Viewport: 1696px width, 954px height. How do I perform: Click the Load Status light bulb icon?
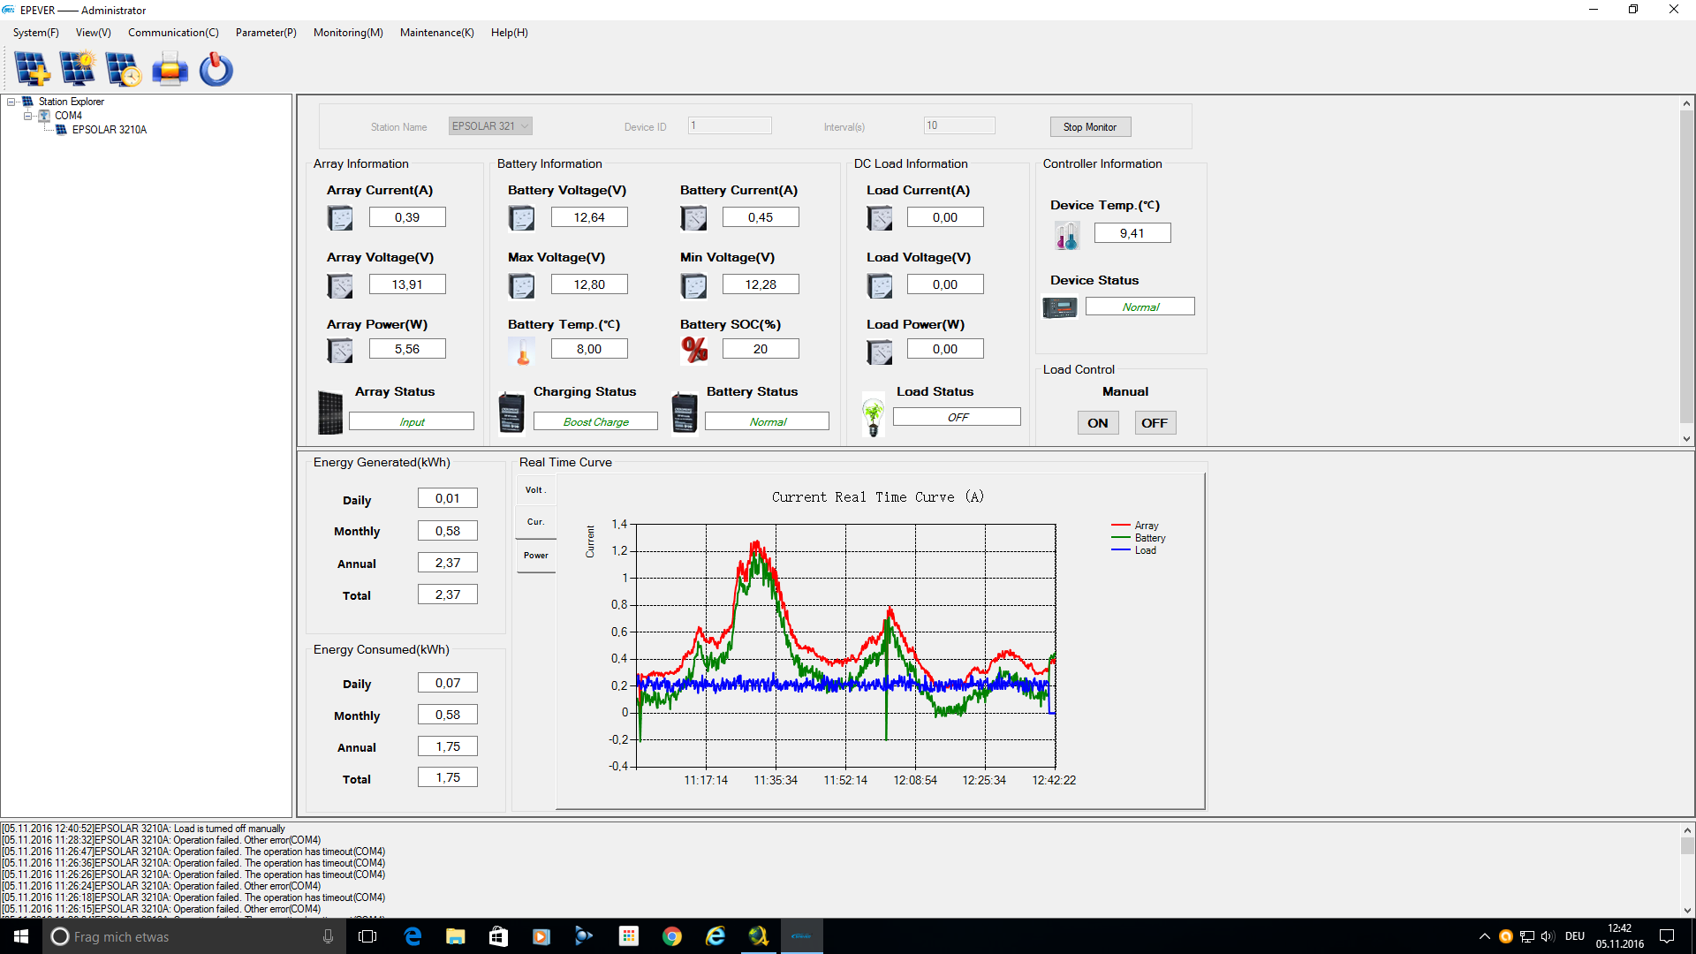click(873, 415)
